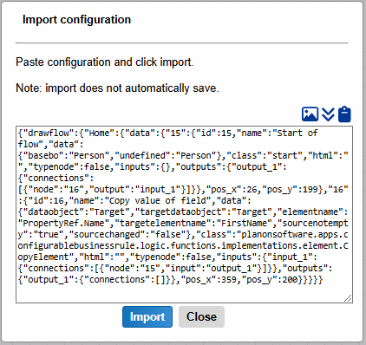Click the clipboard paste icon
Screen dimensions: 366x345
pyautogui.click(x=344, y=114)
